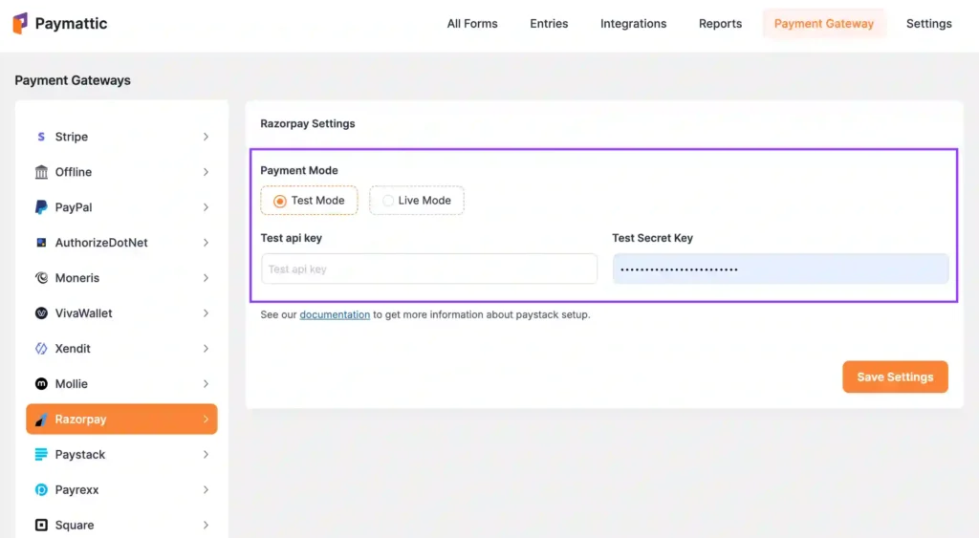This screenshot has width=979, height=538.
Task: Go to the Entries tab
Action: pyautogui.click(x=549, y=24)
